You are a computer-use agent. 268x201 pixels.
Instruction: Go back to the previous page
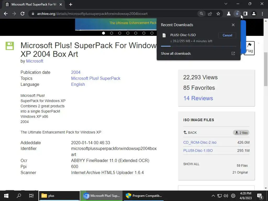[x=6, y=14]
